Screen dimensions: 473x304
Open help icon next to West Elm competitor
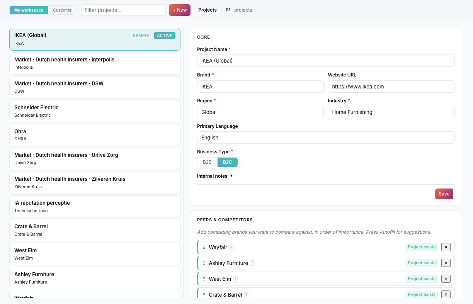point(235,279)
